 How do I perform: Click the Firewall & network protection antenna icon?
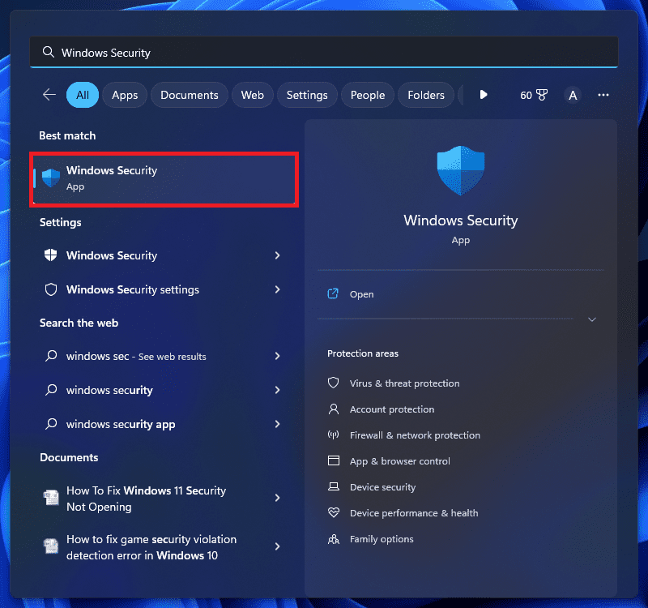(334, 435)
